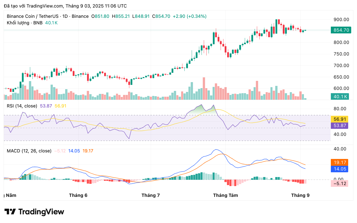The height and width of the screenshot is (223, 357).
Task: Click the H855.21 high value in header
Action: 121,16
